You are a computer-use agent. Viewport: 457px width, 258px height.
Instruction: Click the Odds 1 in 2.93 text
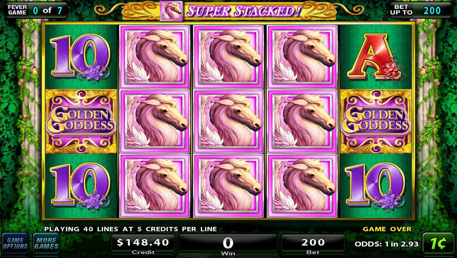click(387, 244)
